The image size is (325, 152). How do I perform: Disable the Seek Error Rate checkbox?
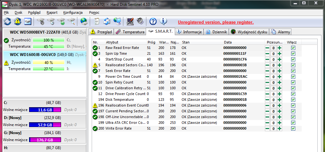(293, 71)
